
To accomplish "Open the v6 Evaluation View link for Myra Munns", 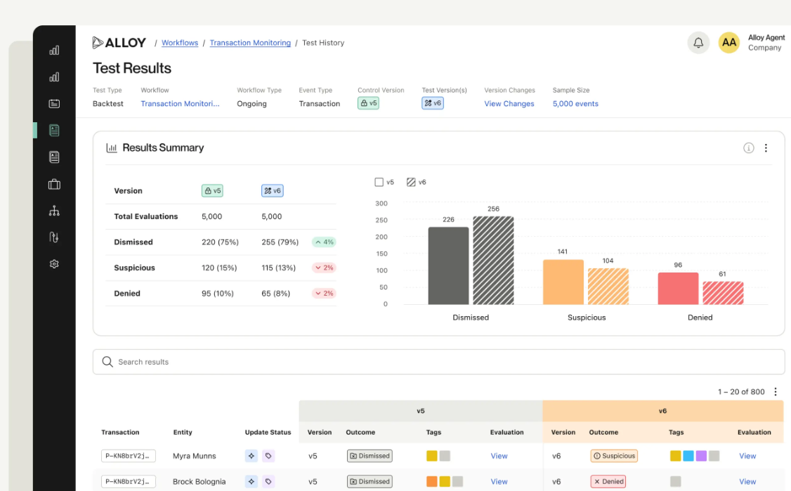I will coord(747,456).
